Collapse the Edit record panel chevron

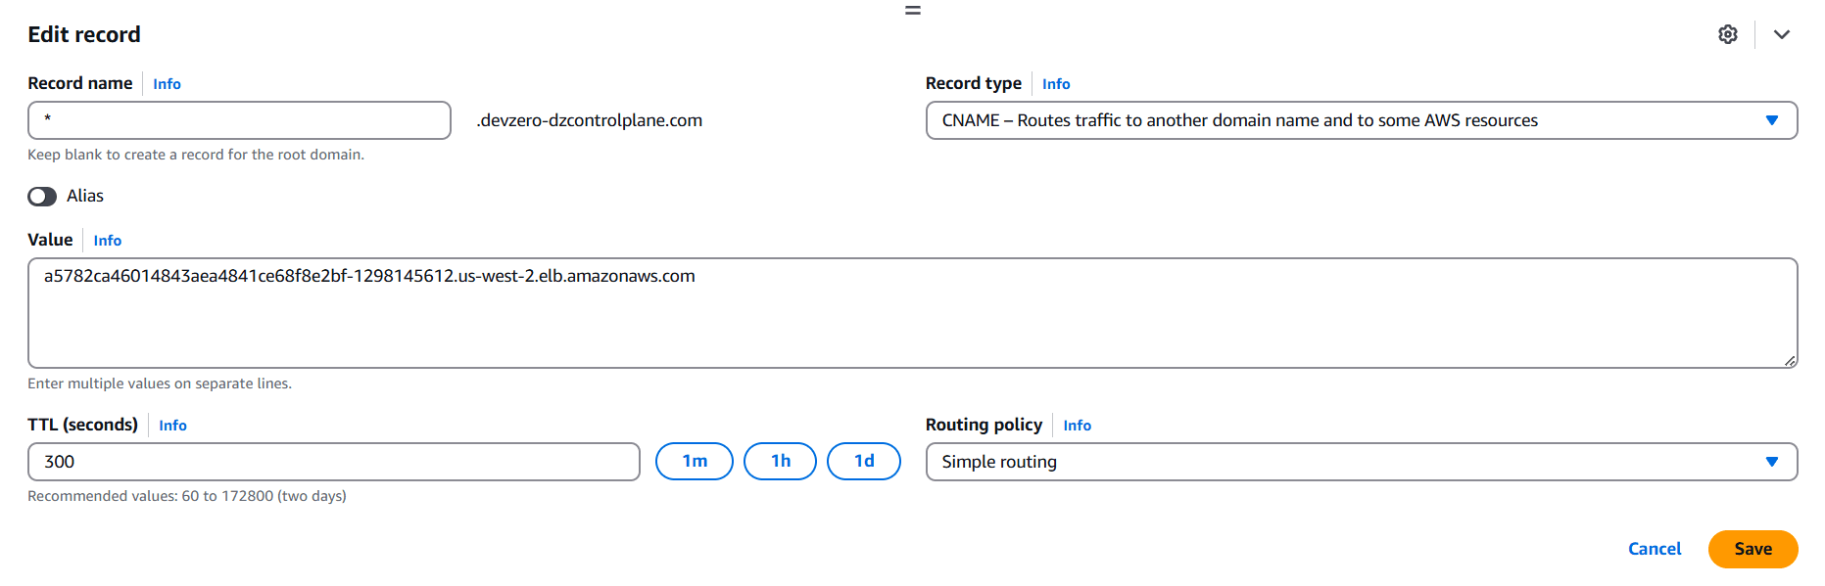pos(1781,34)
